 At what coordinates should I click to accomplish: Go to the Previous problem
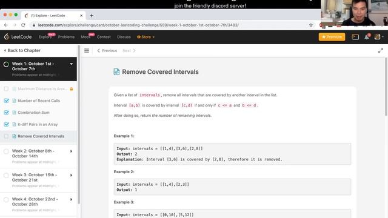point(107,51)
